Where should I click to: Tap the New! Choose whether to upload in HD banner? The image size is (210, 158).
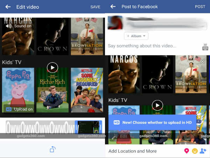pyautogui.click(x=152, y=123)
